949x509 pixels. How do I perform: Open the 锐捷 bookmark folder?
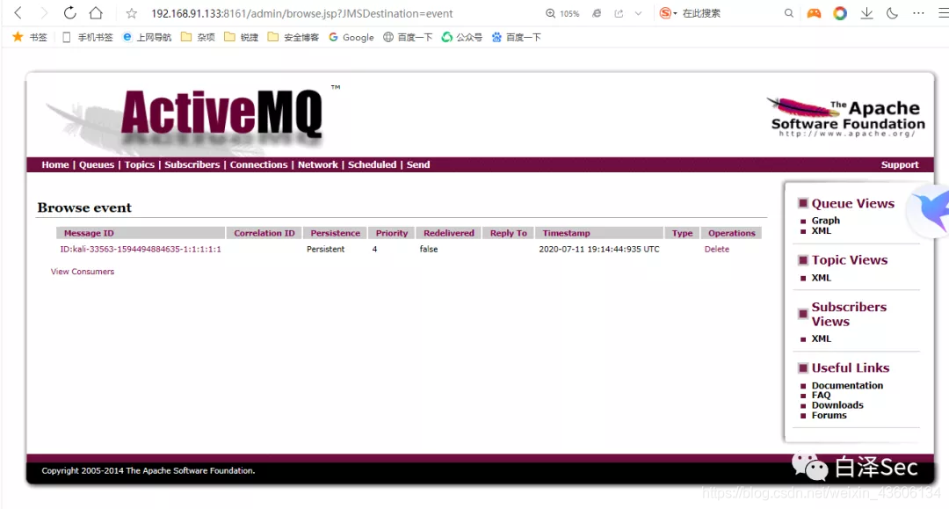click(242, 37)
